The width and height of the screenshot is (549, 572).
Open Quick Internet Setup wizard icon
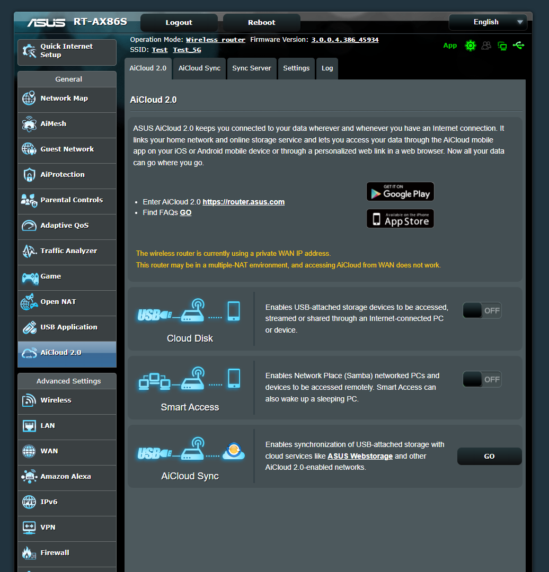[x=29, y=51]
